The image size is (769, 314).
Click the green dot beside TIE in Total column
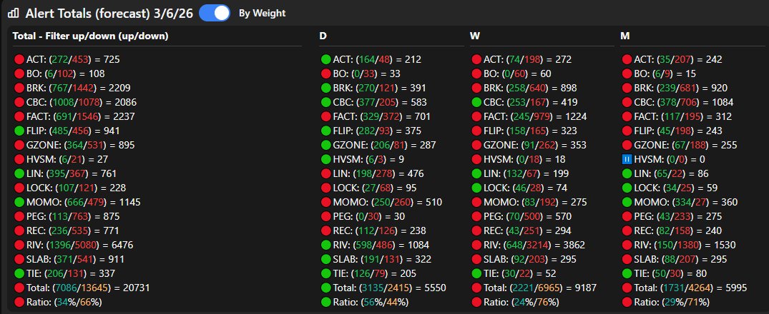tap(19, 273)
